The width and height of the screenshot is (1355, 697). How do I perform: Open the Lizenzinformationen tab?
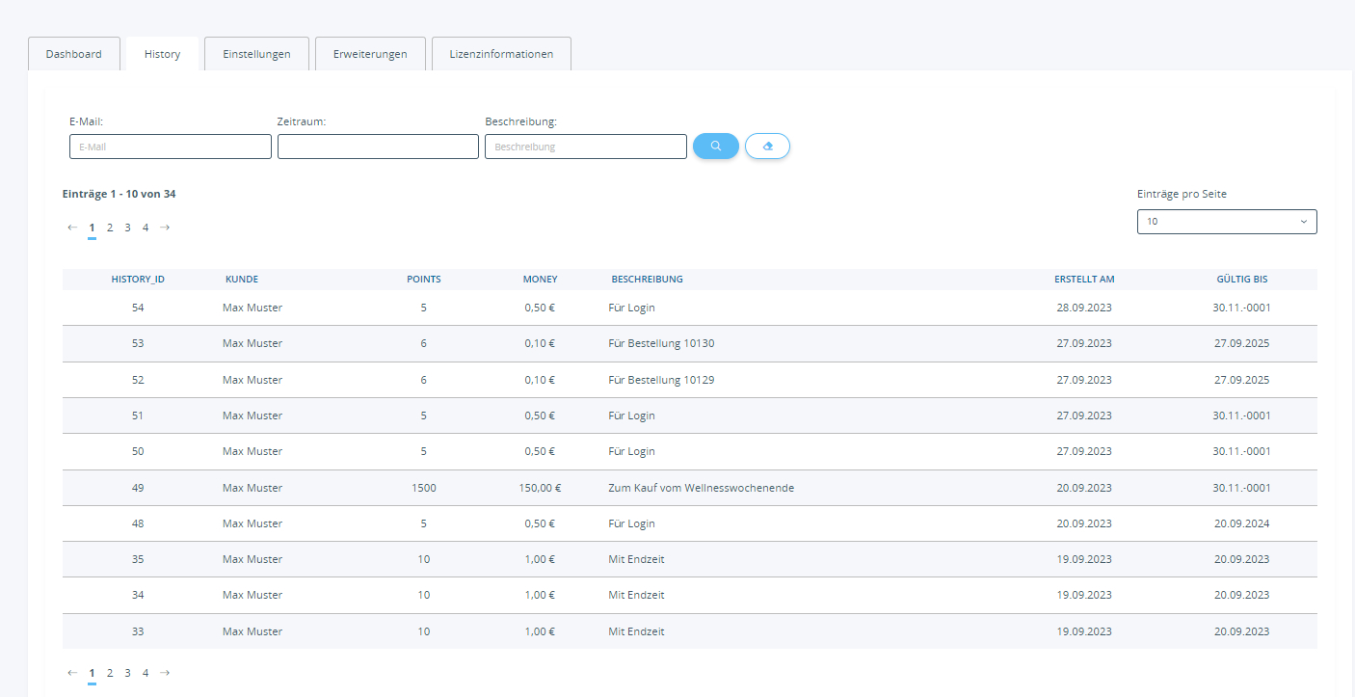pyautogui.click(x=501, y=54)
